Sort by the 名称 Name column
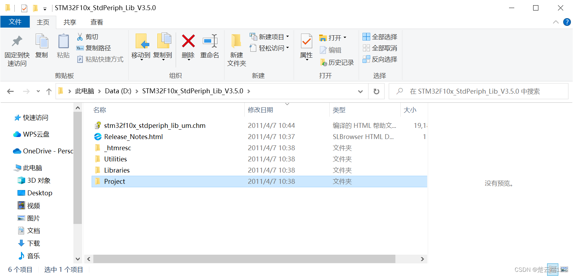Viewport: 573px width, 276px height. coord(100,110)
